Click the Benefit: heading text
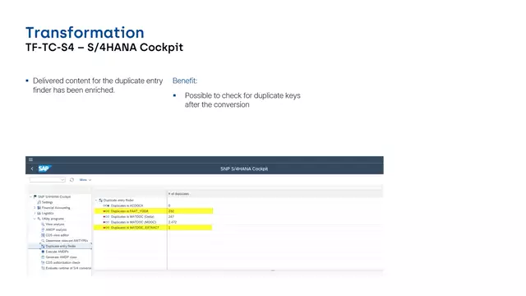 coord(185,81)
